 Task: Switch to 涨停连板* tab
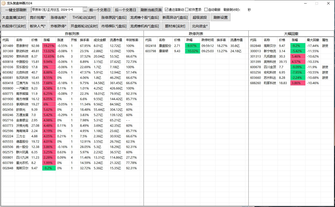point(58,17)
